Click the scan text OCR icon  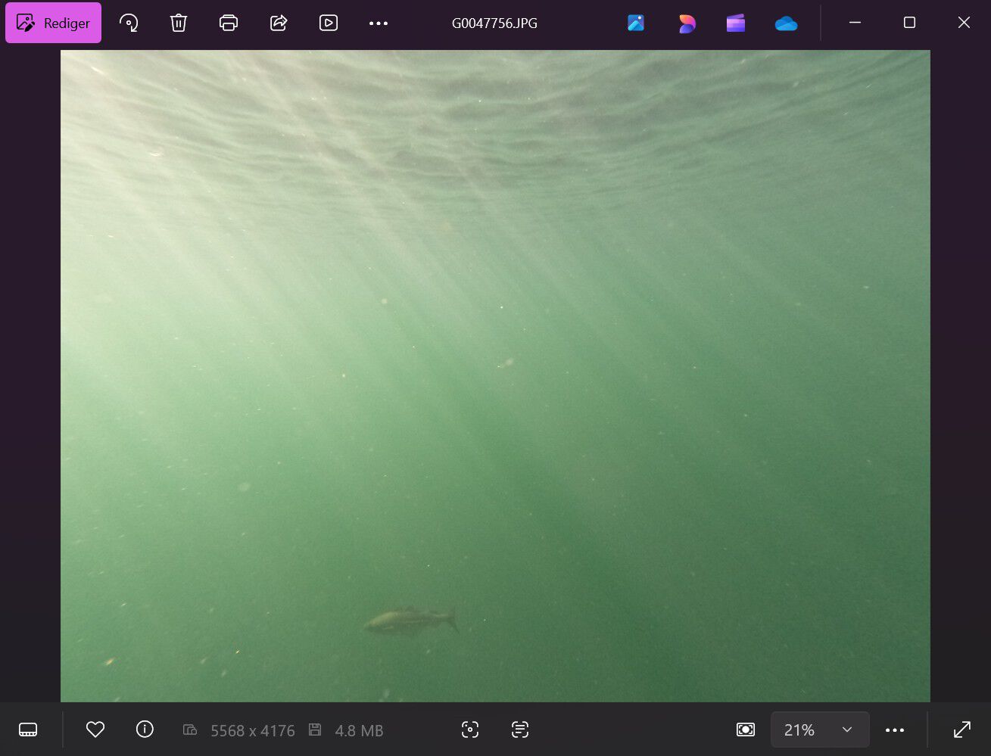point(520,730)
